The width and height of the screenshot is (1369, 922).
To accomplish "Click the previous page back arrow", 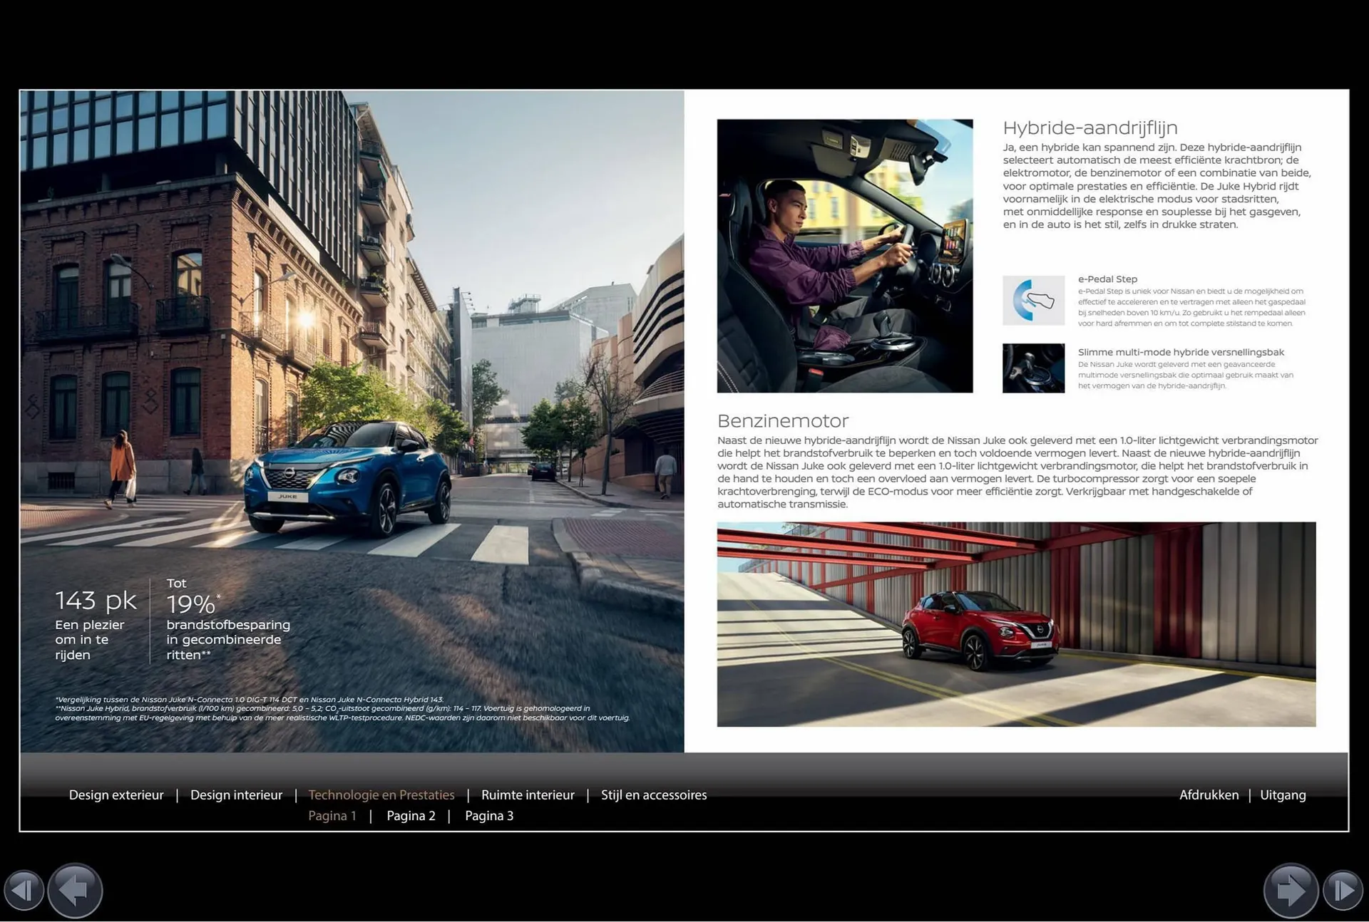I will (x=75, y=890).
